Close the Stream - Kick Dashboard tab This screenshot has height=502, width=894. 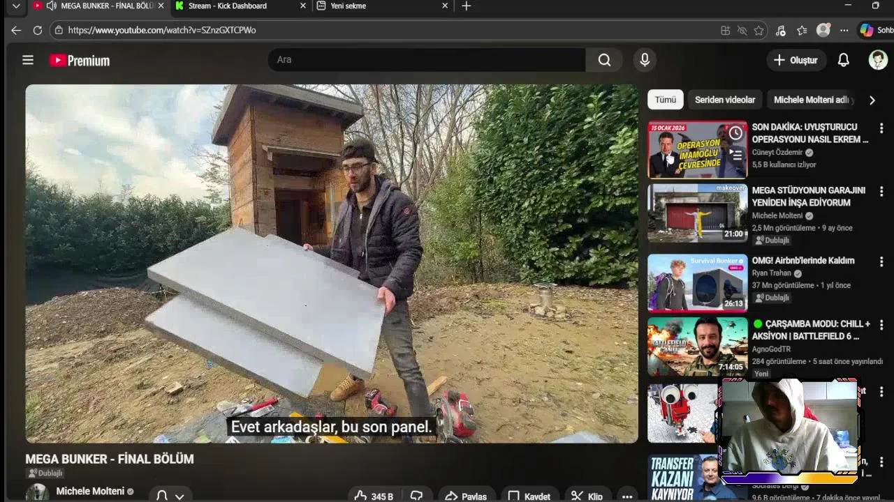click(302, 6)
